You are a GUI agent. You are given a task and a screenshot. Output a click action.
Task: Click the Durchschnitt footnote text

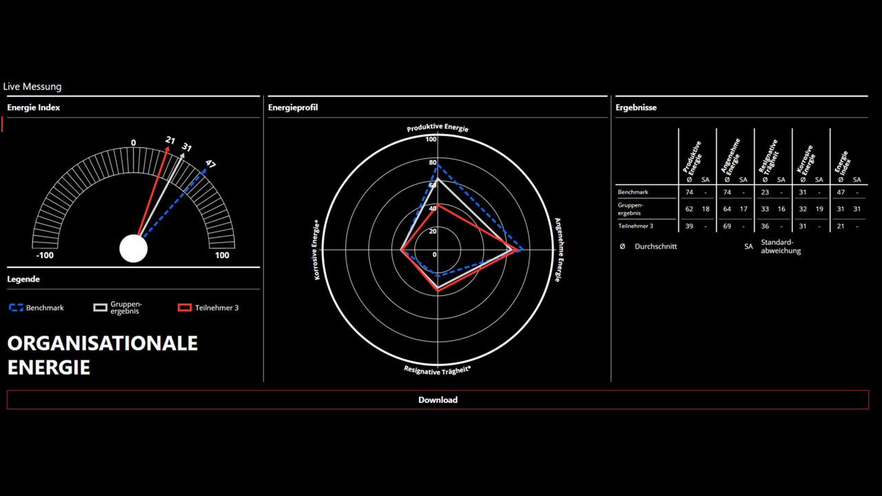(x=655, y=247)
